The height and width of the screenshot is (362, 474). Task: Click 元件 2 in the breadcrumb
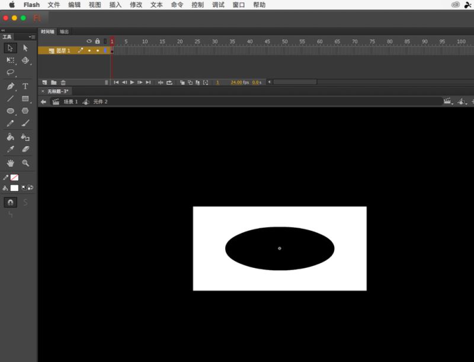tap(100, 102)
